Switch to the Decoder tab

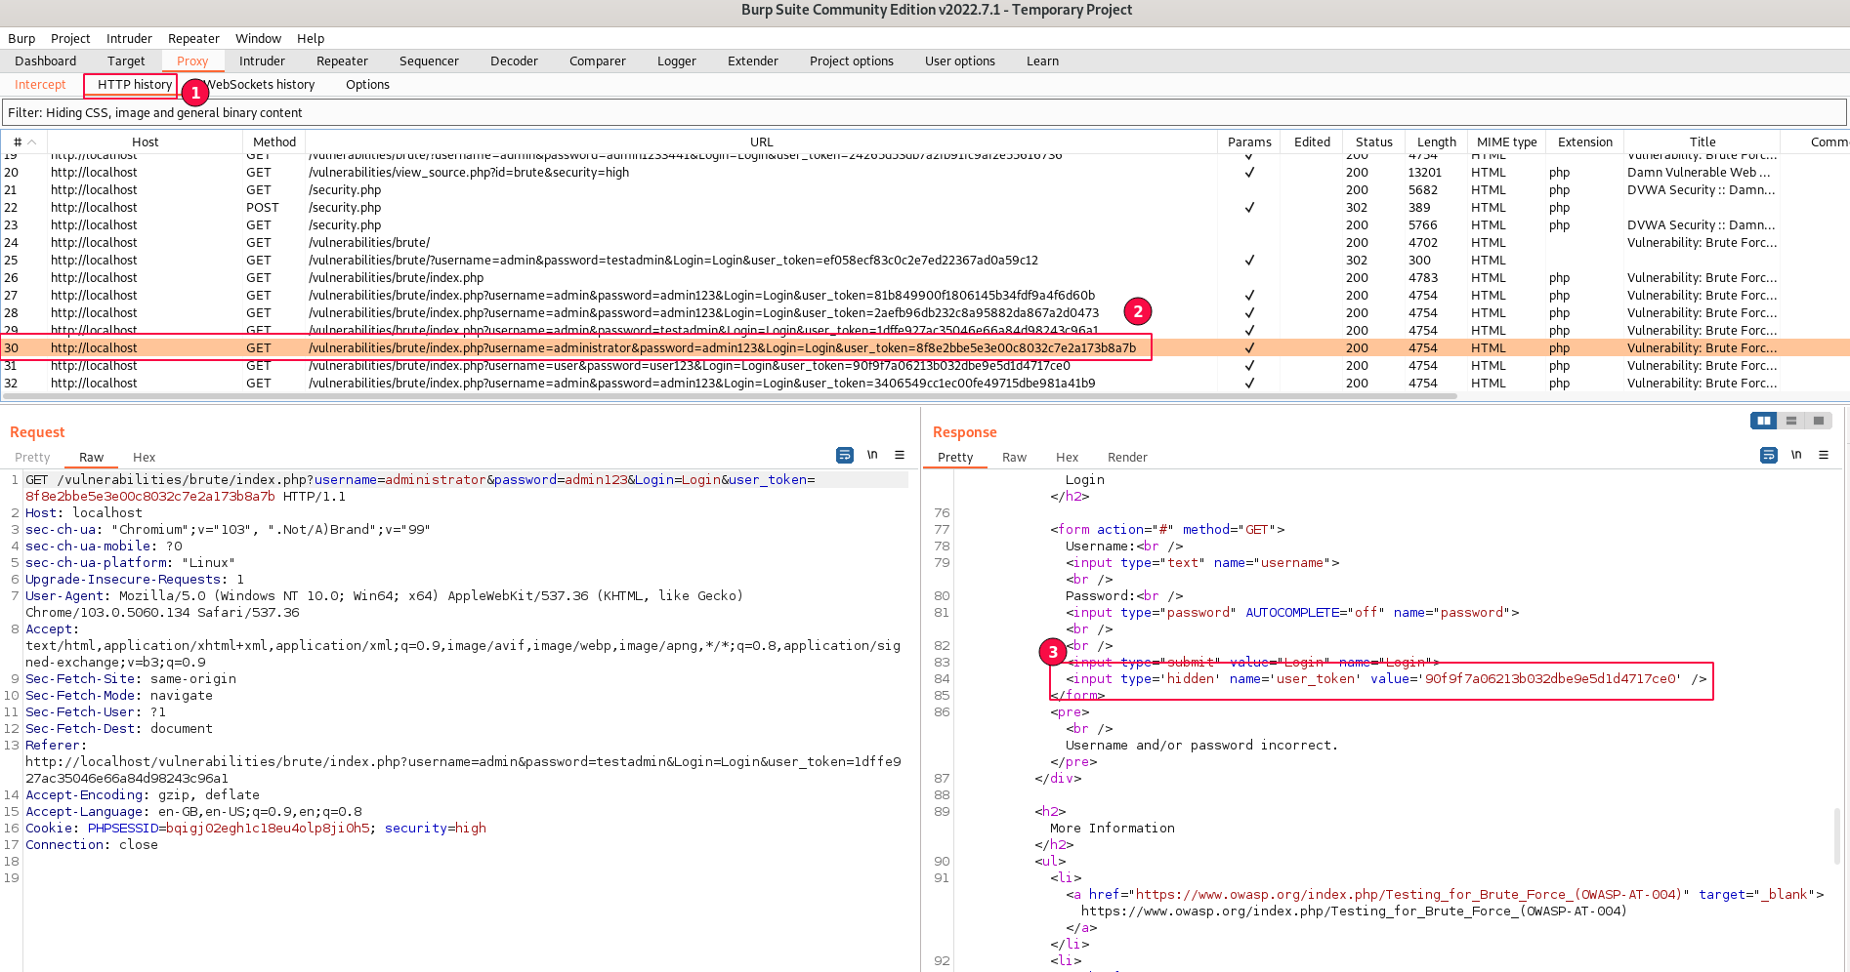click(x=514, y=61)
